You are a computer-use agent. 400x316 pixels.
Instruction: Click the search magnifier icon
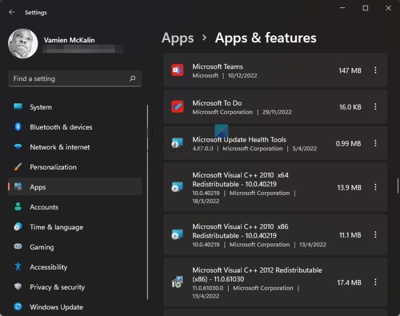pos(133,78)
